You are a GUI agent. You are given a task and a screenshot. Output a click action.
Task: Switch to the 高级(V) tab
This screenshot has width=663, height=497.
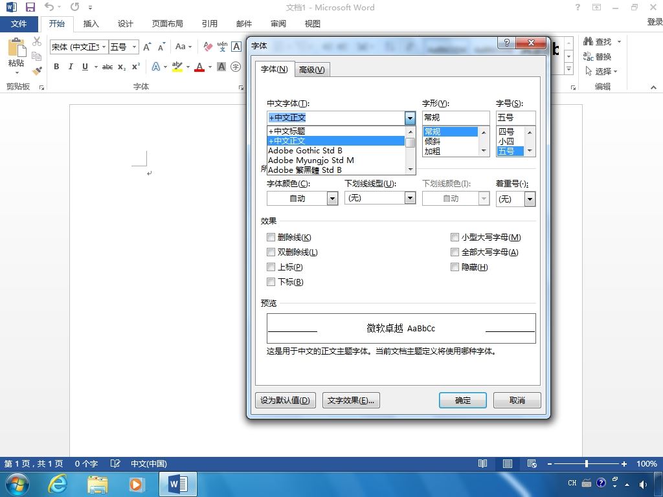(x=311, y=69)
